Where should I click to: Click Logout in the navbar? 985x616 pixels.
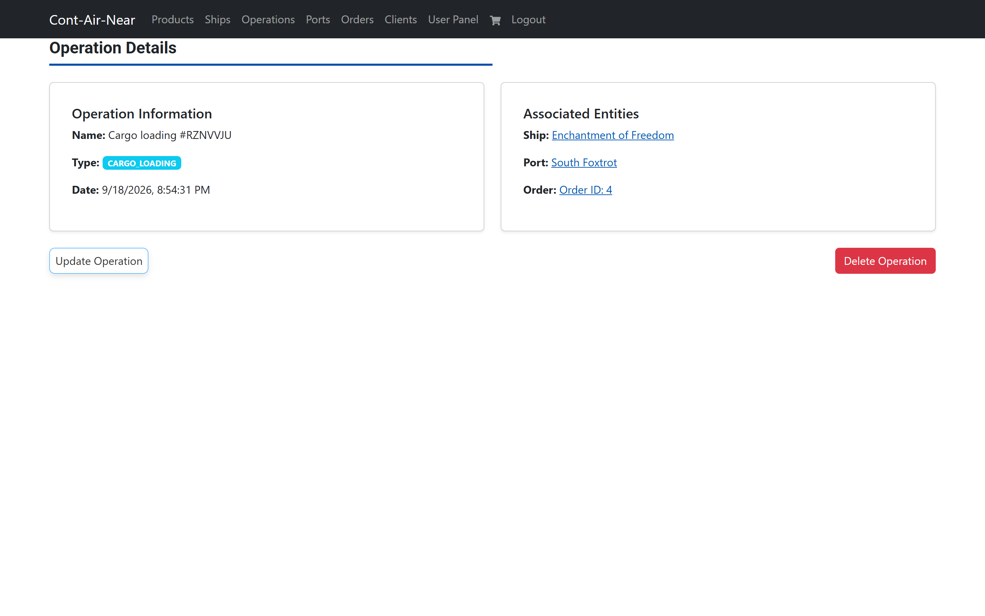pos(528,20)
